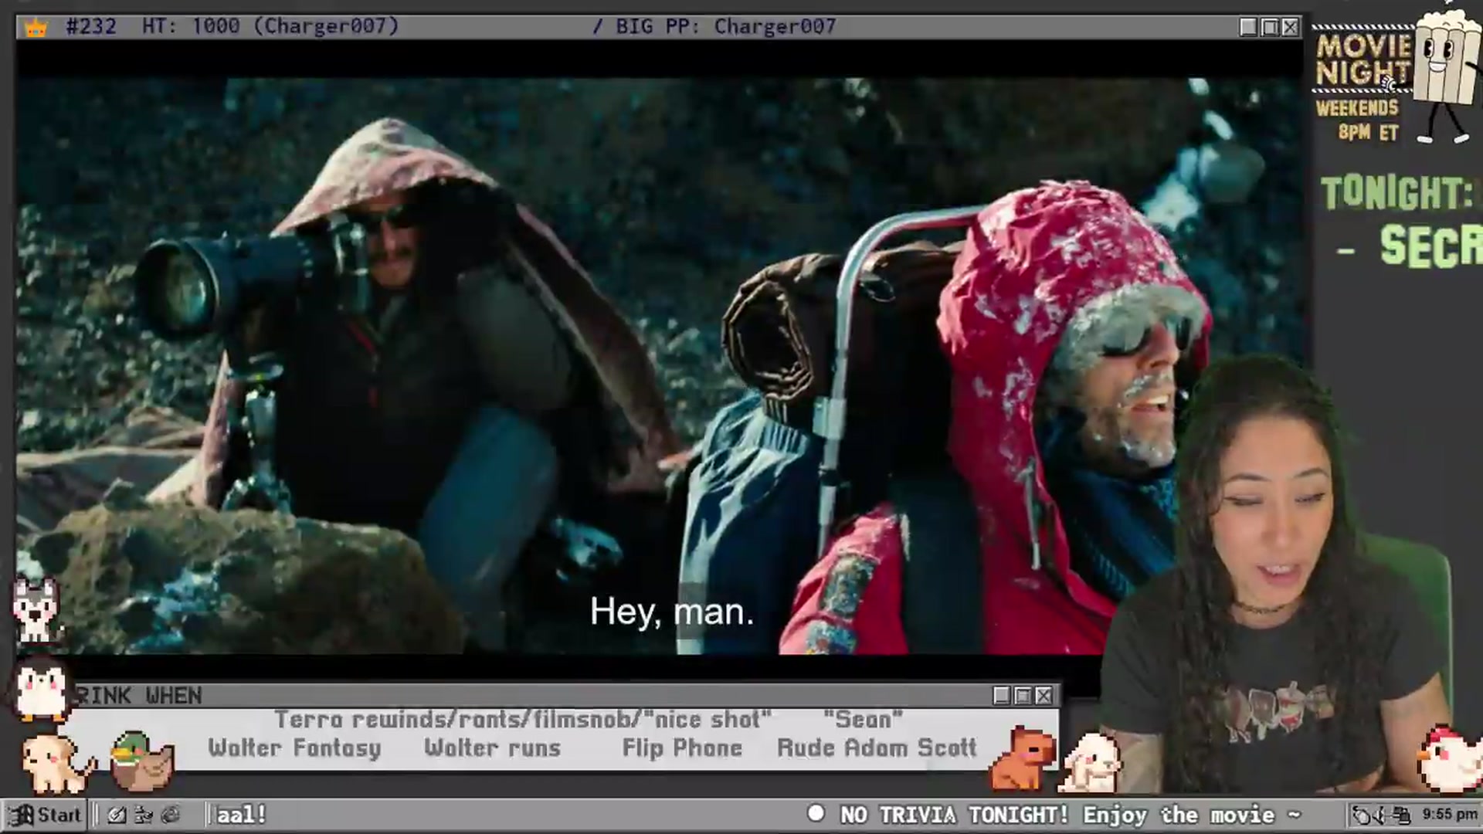Maximize the movie player window

coord(1269,27)
